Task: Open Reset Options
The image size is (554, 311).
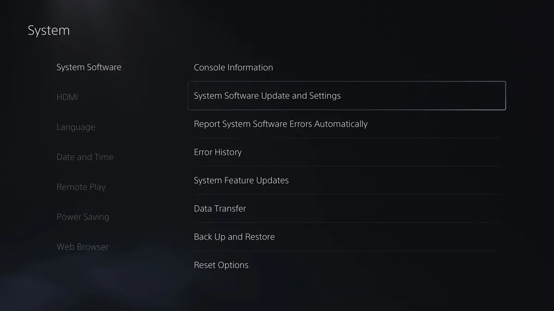Action: (221, 264)
